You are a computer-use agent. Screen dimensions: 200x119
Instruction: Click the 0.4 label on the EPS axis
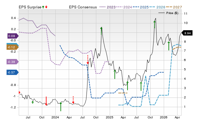click(x=13, y=18)
